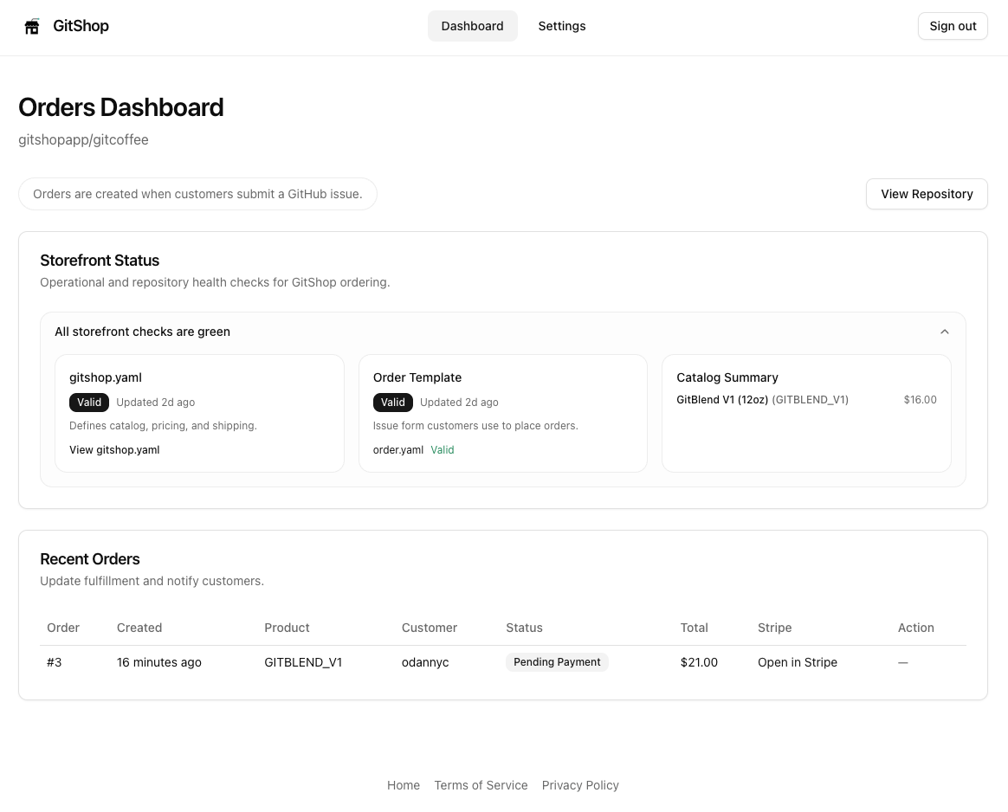This screenshot has width=1008, height=812.
Task: Select the Pending Payment status badge
Action: 557,661
